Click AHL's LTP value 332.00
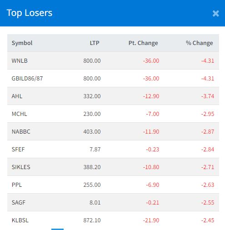The height and width of the screenshot is (230, 225). pyautogui.click(x=92, y=96)
